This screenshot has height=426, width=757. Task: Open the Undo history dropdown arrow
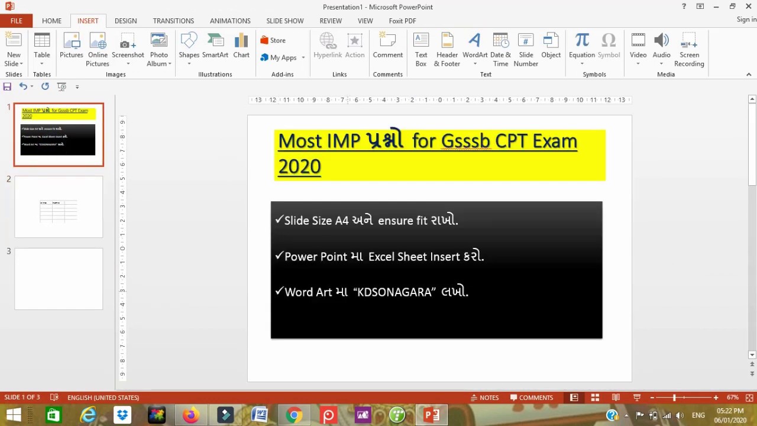click(32, 86)
